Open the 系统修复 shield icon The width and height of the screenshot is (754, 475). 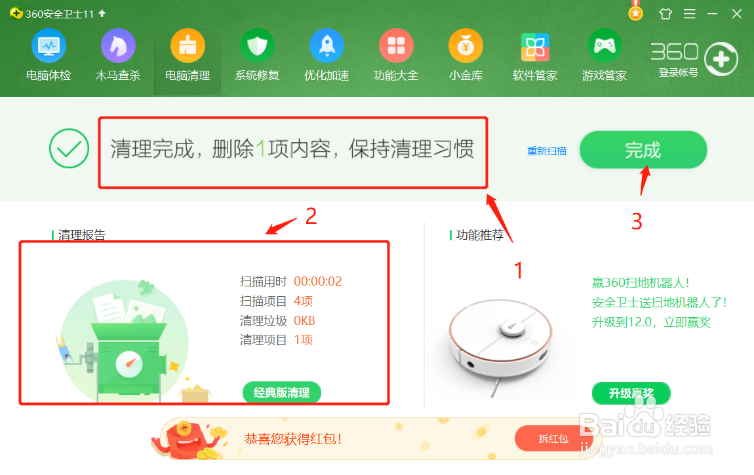pos(257,46)
